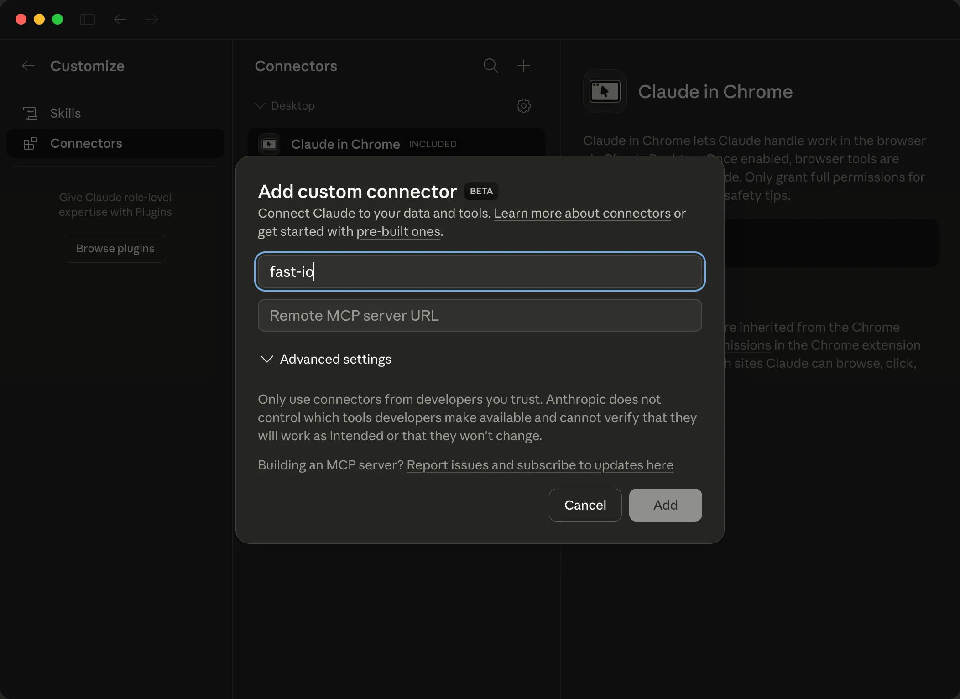Select the Connectors grid icon in sidebar
Screen dimensions: 960x699
(x=30, y=143)
